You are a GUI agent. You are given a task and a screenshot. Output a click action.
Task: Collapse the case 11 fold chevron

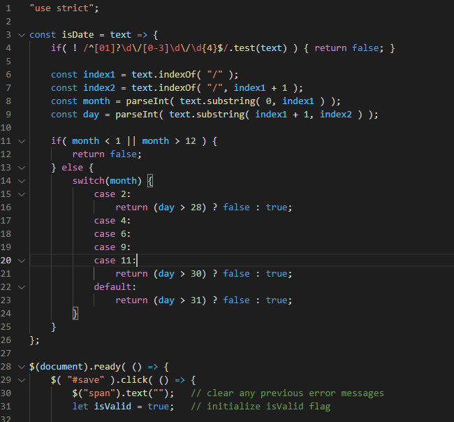[x=22, y=261]
